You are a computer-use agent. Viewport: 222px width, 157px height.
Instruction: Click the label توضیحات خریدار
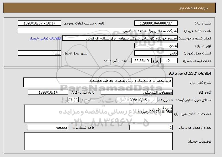coord(199,141)
